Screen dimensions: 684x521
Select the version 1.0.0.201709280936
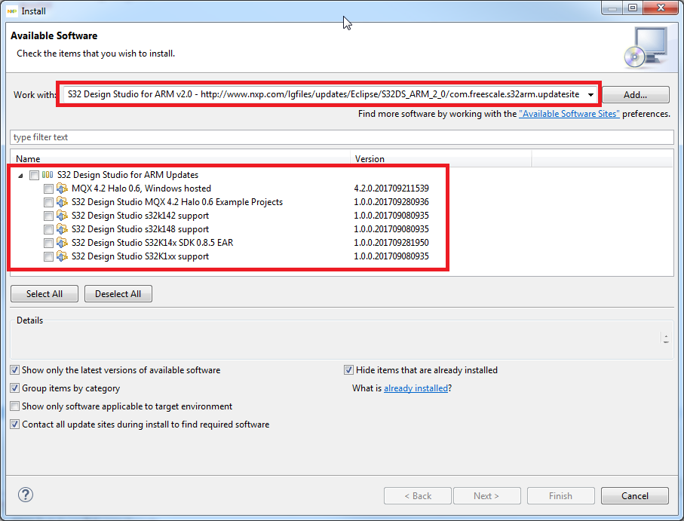point(391,202)
